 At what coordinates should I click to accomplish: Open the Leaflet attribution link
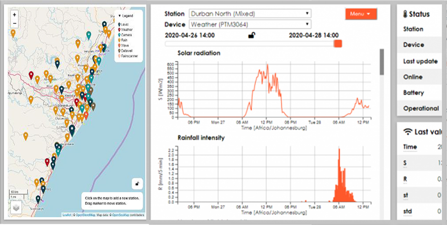coord(66,215)
